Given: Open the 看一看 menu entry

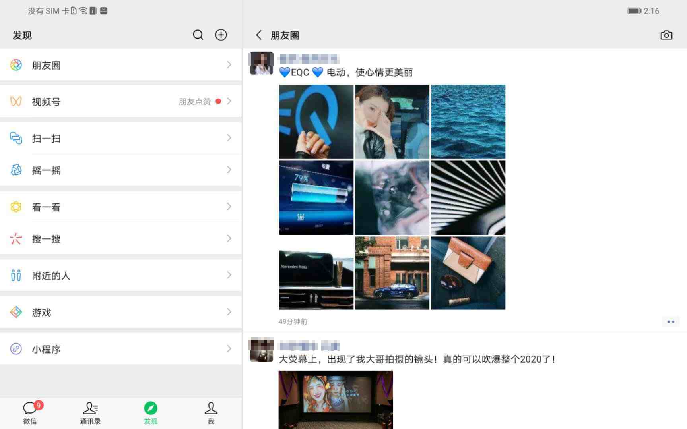Looking at the screenshot, I should (x=121, y=207).
